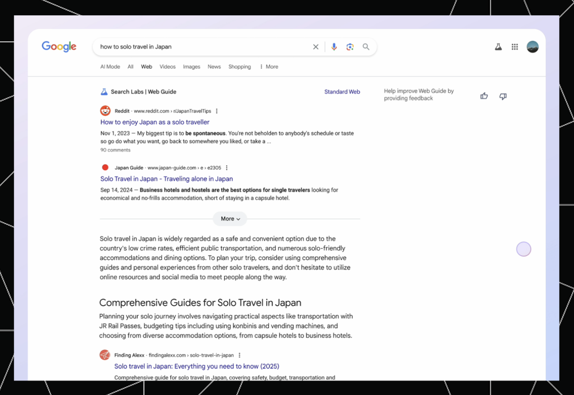Open the Google apps grid
574x395 pixels.
tap(515, 47)
